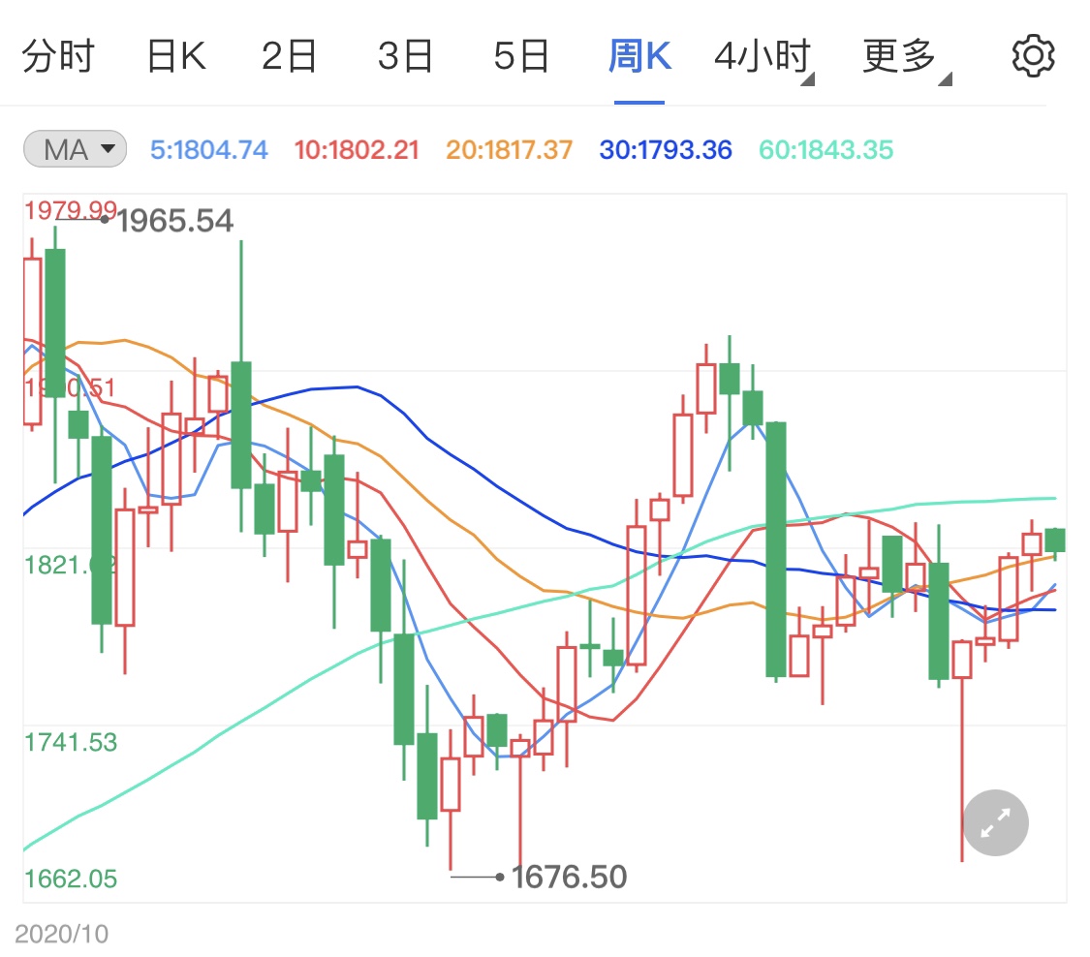The height and width of the screenshot is (957, 1090).
Task: Click the 2020/10 date label
Action: pos(62,934)
